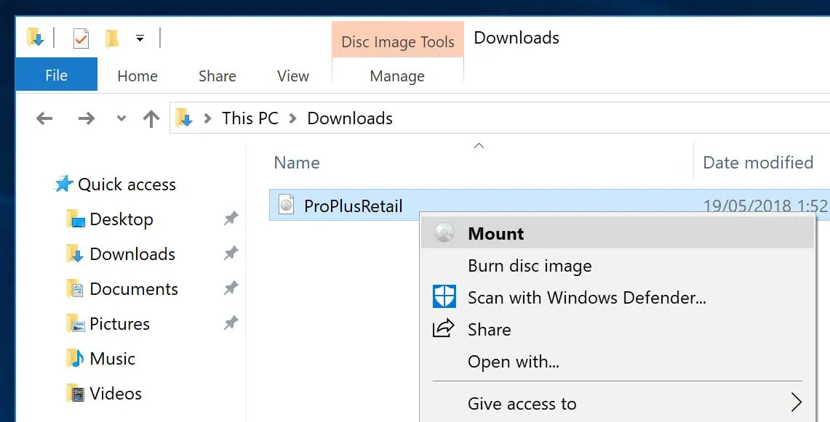Switch to the Share ribbon tab
This screenshot has width=830, height=422.
point(217,76)
